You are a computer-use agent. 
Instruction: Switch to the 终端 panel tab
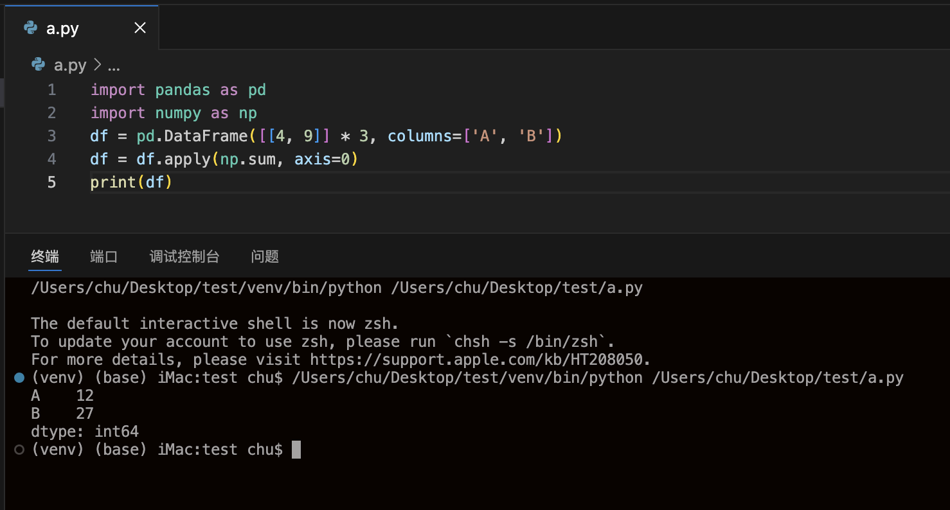45,257
